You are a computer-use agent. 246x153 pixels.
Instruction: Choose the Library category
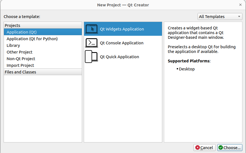[43, 45]
